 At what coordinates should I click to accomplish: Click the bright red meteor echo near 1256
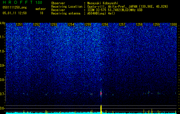(101, 93)
